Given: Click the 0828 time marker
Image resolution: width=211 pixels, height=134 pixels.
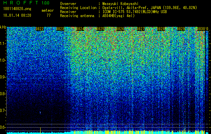Looking at the screenshot, I should point(161,29).
